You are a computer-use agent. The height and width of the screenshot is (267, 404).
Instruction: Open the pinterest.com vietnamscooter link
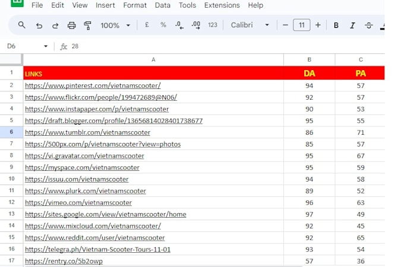(x=93, y=85)
